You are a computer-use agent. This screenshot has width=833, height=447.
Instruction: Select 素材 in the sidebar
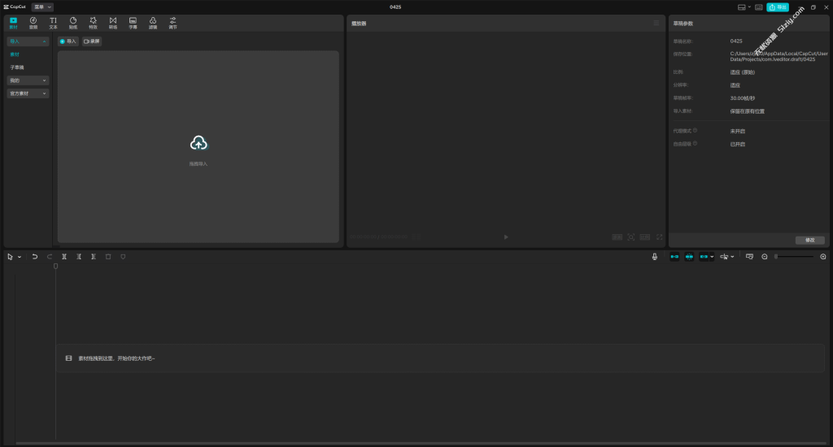(x=15, y=54)
